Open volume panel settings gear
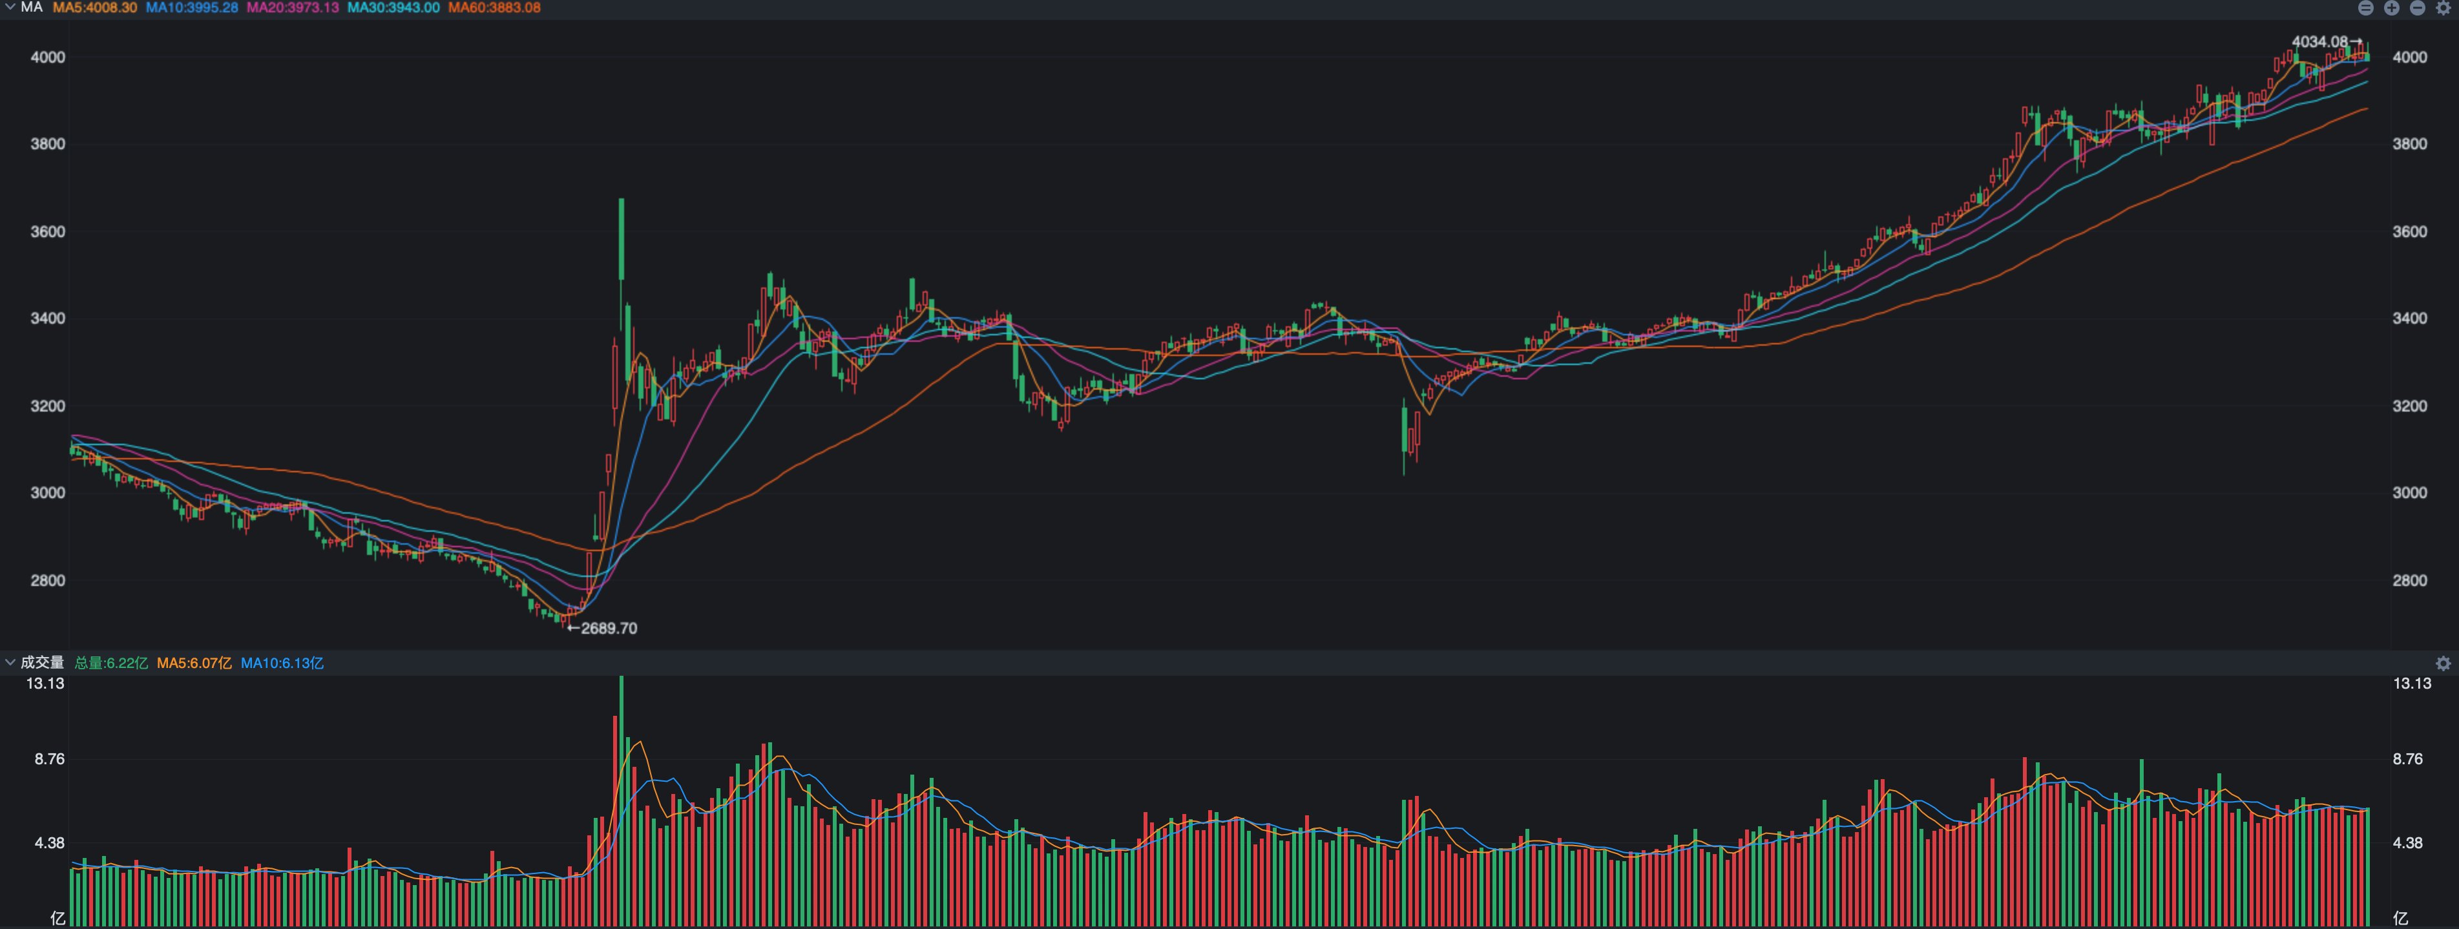The image size is (2459, 929). point(2443,663)
